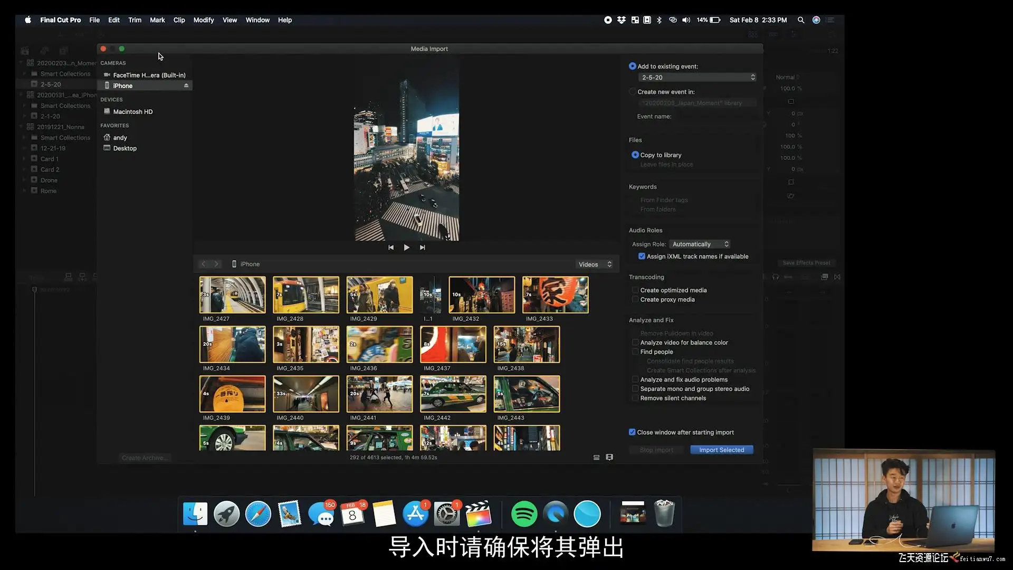Open the Clip menu
Screen dimensions: 1013x570
(179, 20)
